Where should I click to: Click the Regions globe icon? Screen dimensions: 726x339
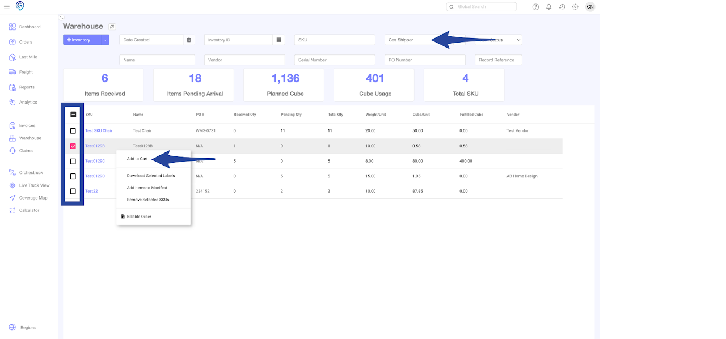(12, 327)
